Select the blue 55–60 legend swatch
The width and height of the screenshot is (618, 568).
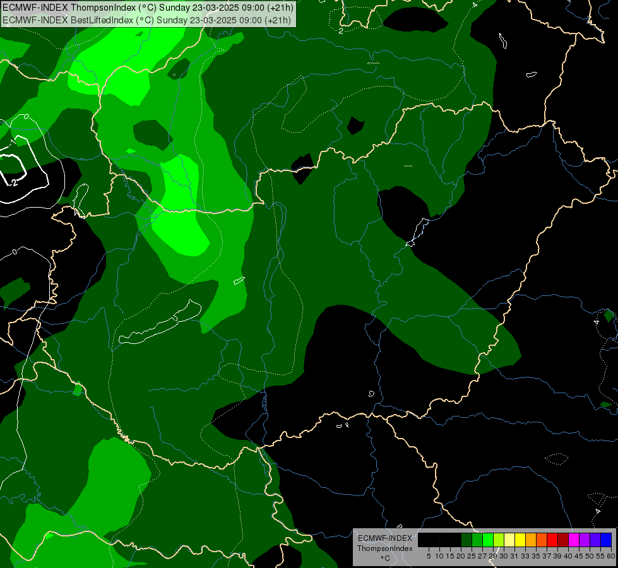tap(606, 540)
